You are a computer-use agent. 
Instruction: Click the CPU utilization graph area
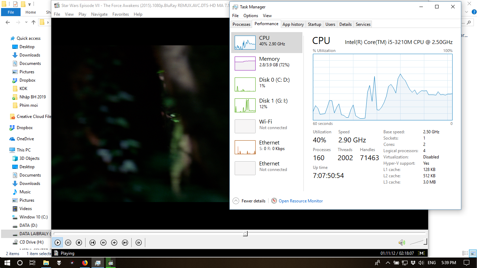(x=382, y=87)
